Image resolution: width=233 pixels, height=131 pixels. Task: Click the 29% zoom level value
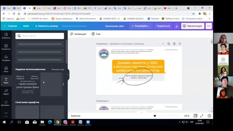[187, 116]
